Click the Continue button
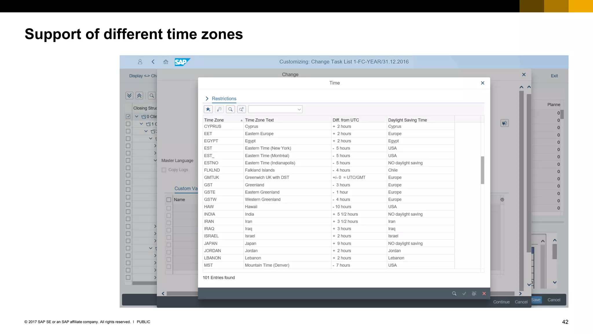 point(501,302)
